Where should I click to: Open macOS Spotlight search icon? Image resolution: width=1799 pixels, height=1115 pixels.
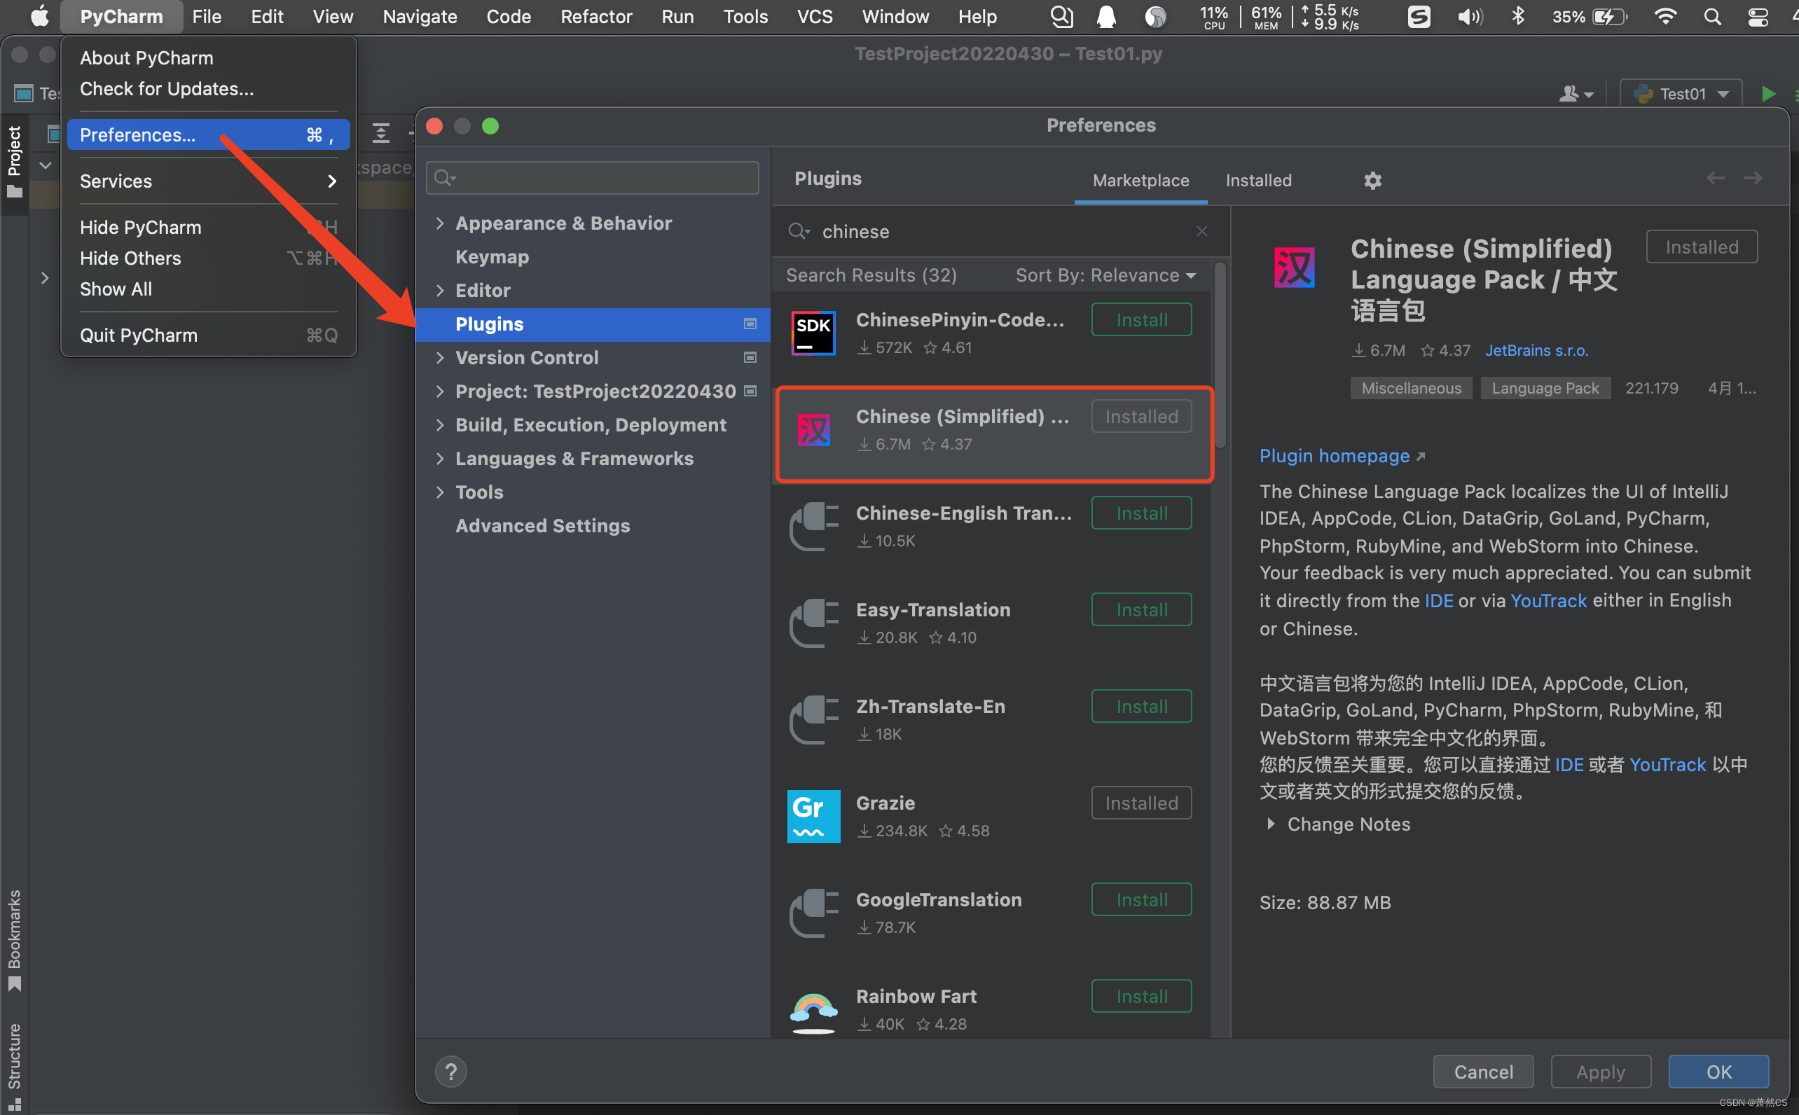[1712, 16]
